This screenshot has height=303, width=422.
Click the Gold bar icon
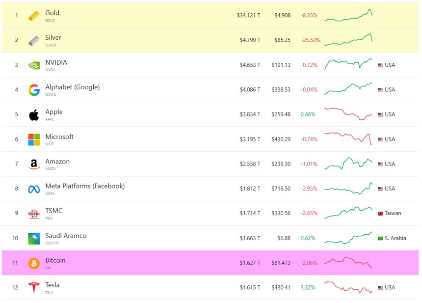tap(34, 16)
